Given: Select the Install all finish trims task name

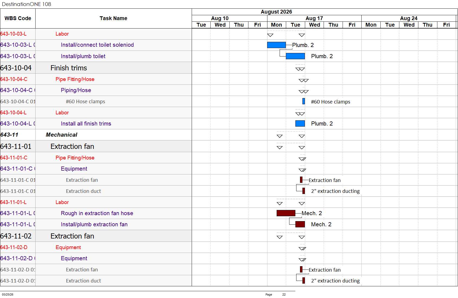Looking at the screenshot, I should [86, 124].
